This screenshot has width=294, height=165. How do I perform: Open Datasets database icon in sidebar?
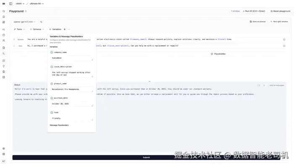pos(3,77)
